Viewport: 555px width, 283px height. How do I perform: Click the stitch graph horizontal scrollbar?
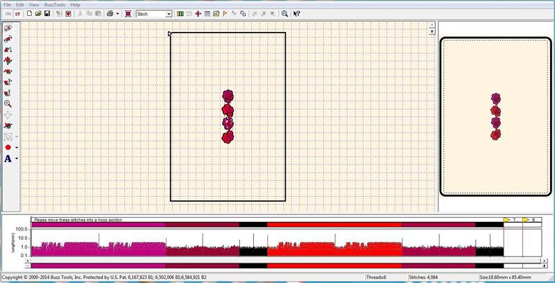286,261
